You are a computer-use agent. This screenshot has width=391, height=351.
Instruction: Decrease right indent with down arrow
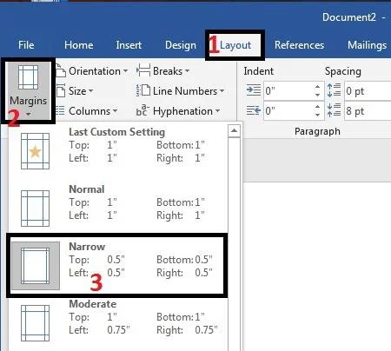[x=318, y=115]
